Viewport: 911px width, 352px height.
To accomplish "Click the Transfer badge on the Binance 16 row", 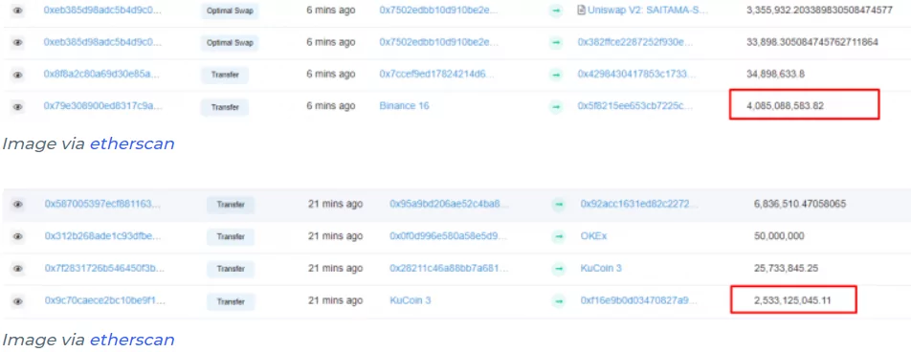I will (225, 107).
